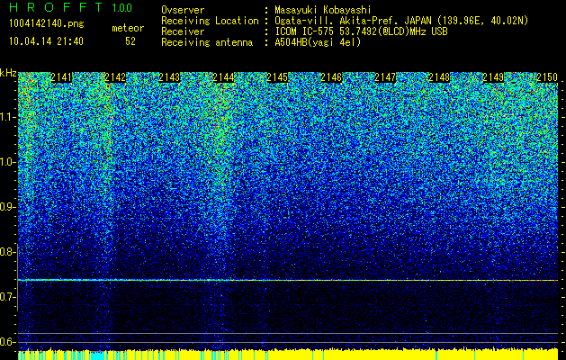
Task: Click the 2147 time marker
Action: [x=385, y=77]
